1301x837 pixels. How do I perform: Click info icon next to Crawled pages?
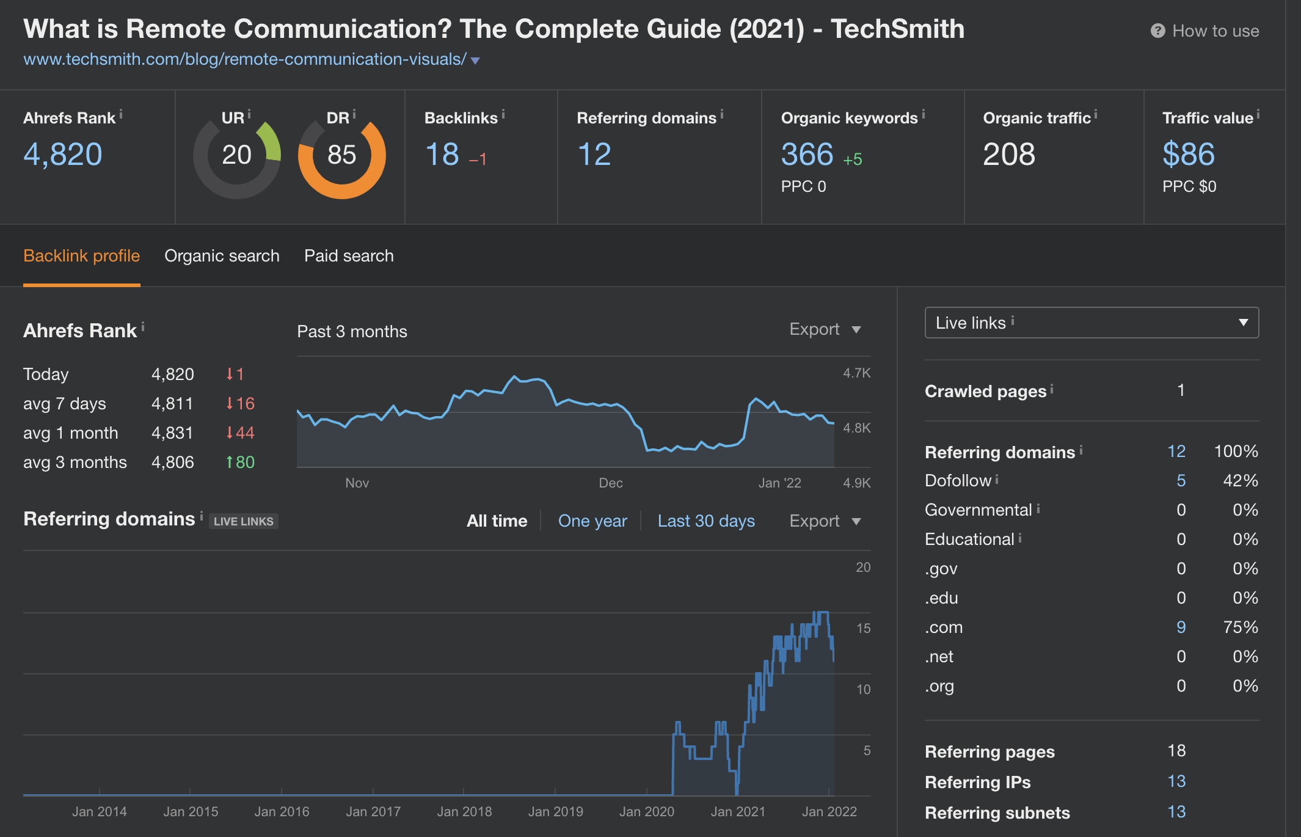pos(1052,389)
